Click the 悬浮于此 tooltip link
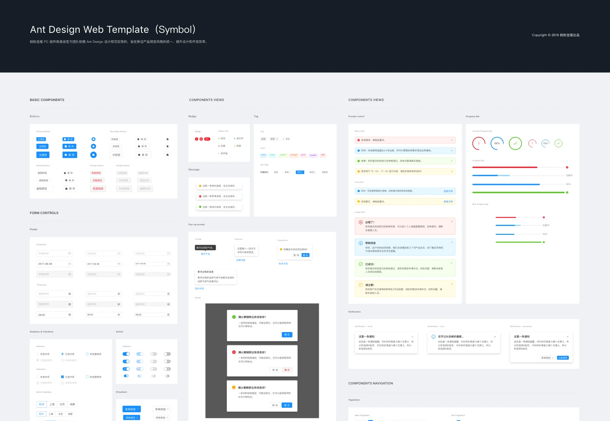The width and height of the screenshot is (610, 421). pos(206,254)
